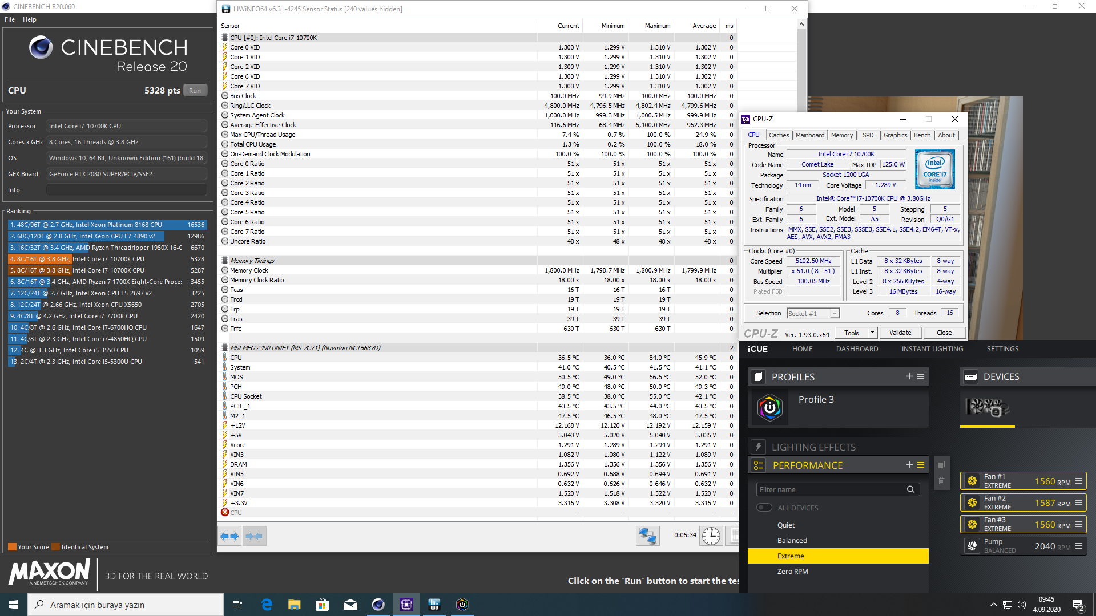Screen dimensions: 1096x616
Task: Click the CPU-Z Close button
Action: [944, 333]
